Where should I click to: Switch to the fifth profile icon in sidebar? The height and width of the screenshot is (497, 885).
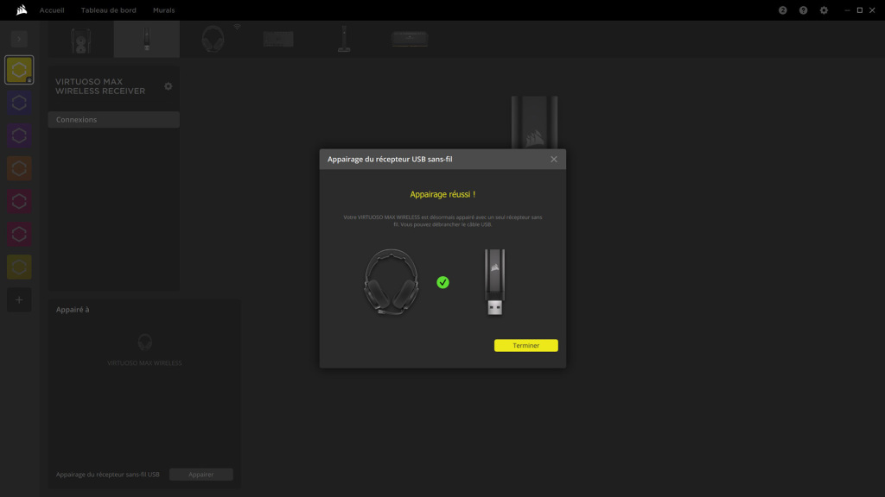19,201
